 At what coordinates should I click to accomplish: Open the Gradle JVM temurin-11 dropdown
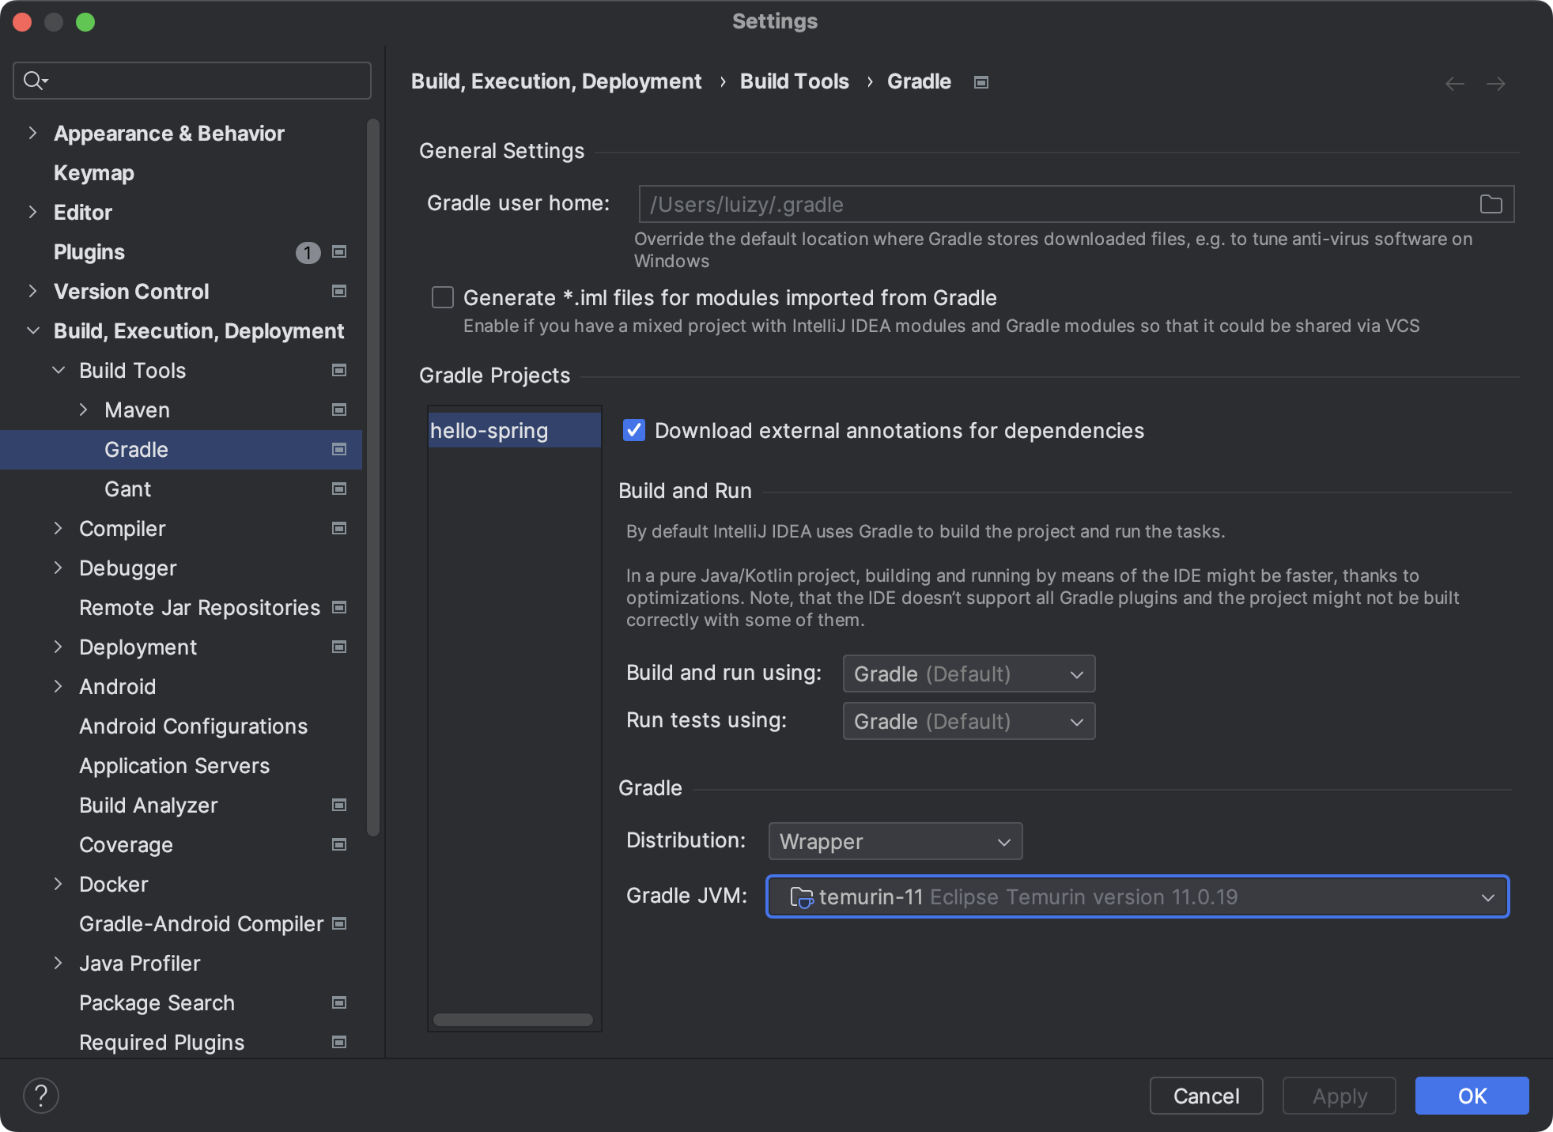(1137, 897)
